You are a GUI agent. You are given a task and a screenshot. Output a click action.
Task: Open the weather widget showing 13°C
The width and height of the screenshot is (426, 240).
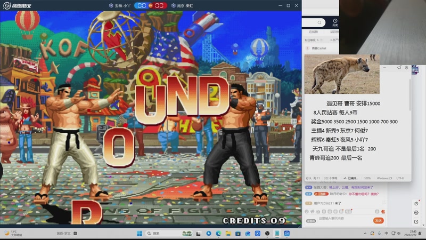(x=14, y=234)
